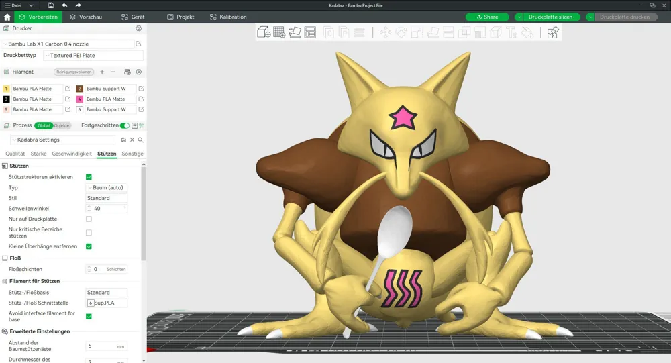Image resolution: width=671 pixels, height=363 pixels.
Task: Click the compare presets list icon
Action: pos(135,125)
